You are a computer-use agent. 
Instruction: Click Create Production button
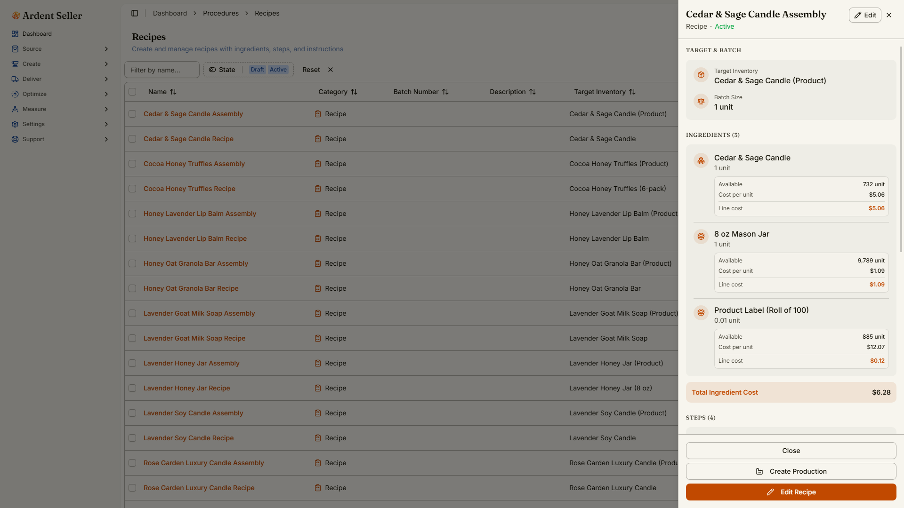791,471
